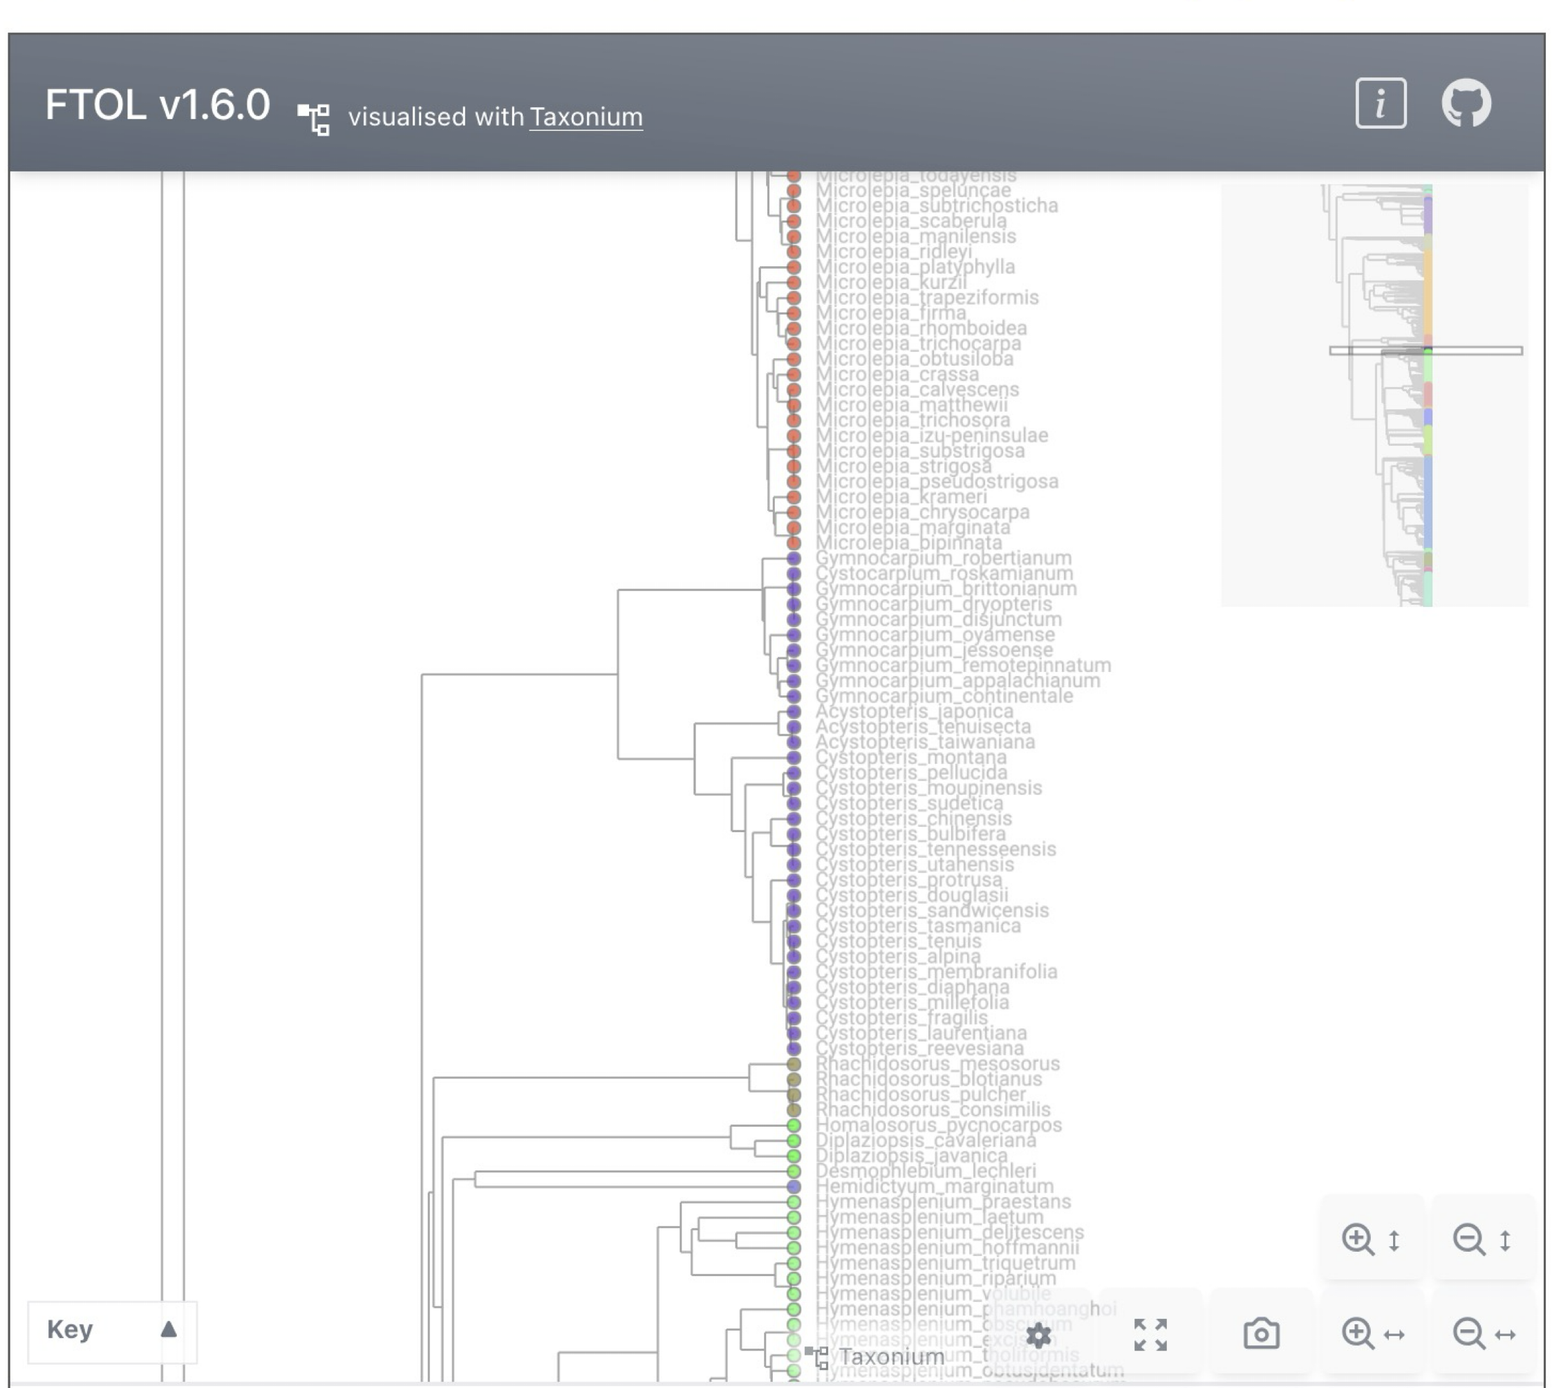1552x1388 pixels.
Task: Select the Rhachidosorus_mesosorus node circle
Action: point(793,1064)
